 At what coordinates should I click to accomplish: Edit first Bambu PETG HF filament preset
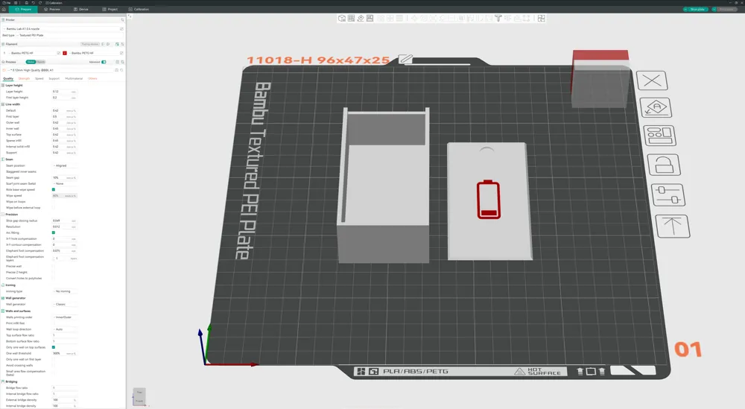tap(58, 53)
